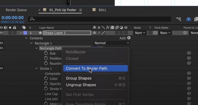Toggle the blue shy layers switch
Viewport: 198px width, 105px height.
[188, 19]
